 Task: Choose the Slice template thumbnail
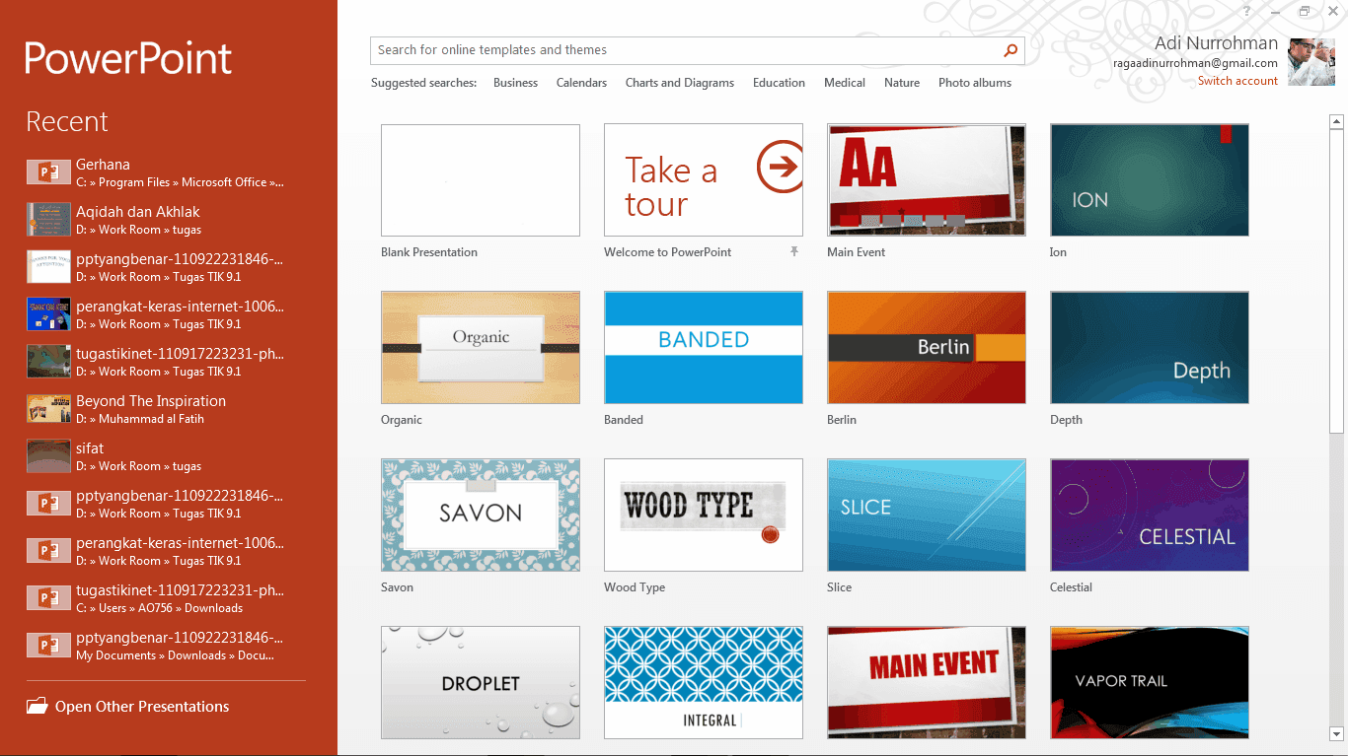pyautogui.click(x=927, y=515)
